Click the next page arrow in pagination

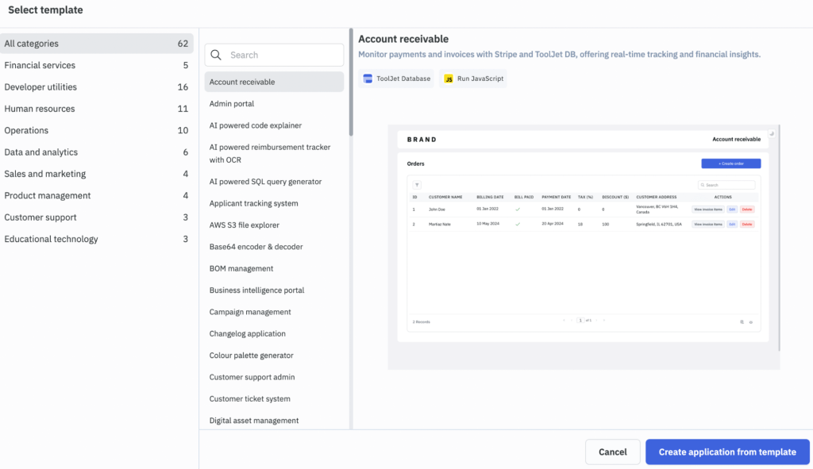click(597, 320)
